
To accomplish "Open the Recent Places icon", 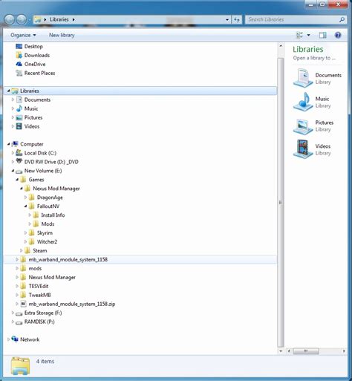I will (19, 73).
